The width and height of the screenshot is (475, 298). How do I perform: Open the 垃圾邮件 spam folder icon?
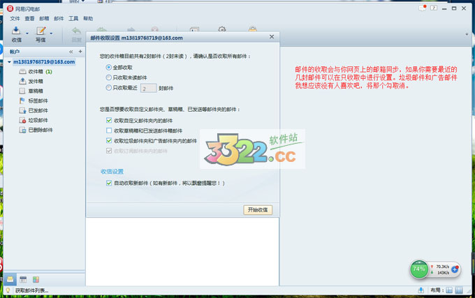pyautogui.click(x=23, y=120)
